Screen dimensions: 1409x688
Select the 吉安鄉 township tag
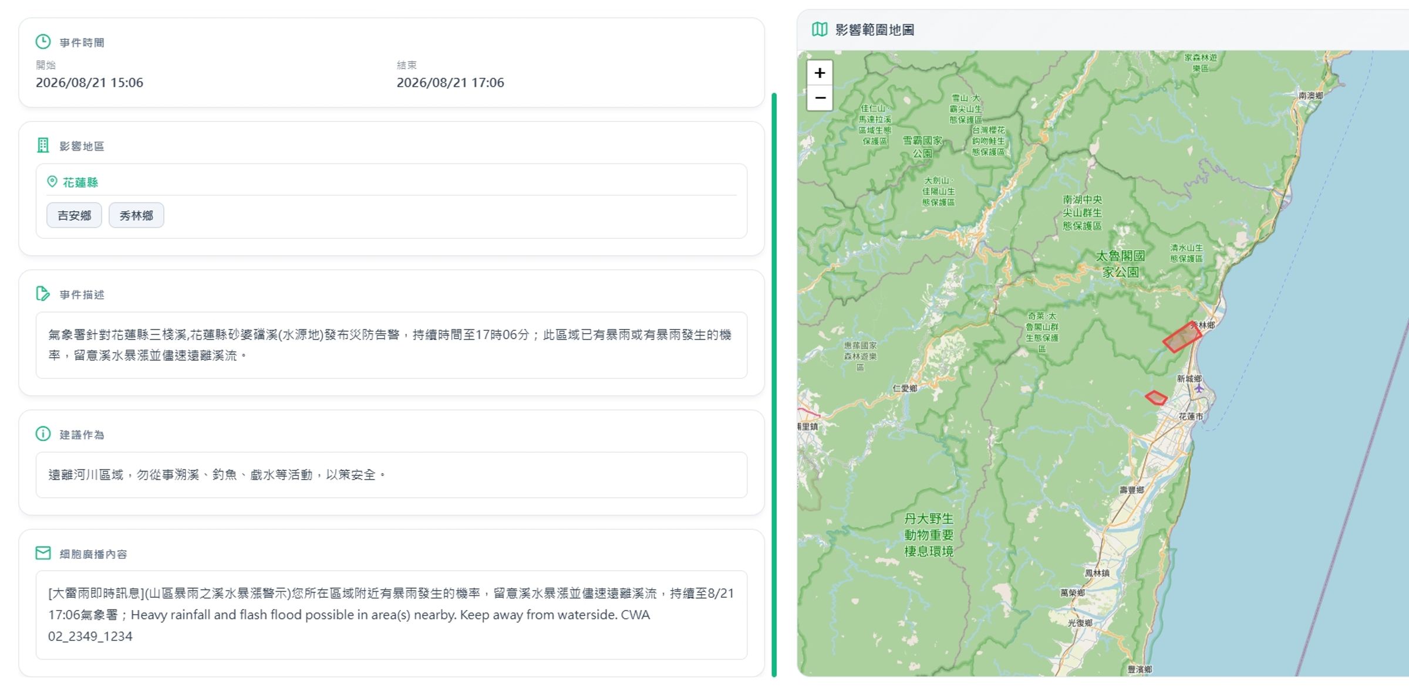[74, 215]
